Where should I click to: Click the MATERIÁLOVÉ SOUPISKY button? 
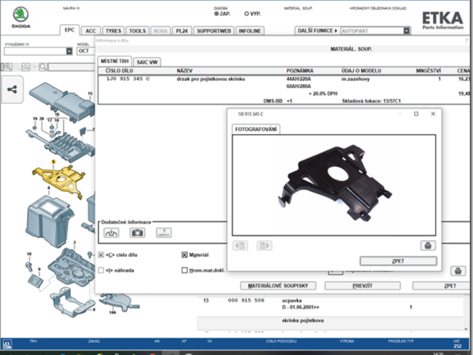click(x=281, y=286)
